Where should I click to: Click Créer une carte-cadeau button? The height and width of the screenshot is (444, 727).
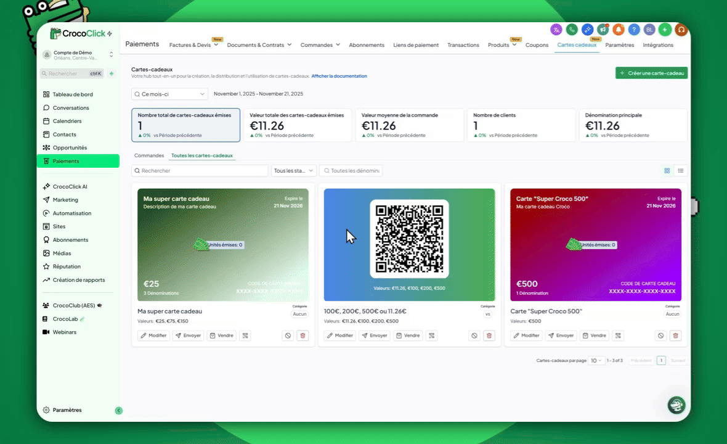tap(651, 73)
